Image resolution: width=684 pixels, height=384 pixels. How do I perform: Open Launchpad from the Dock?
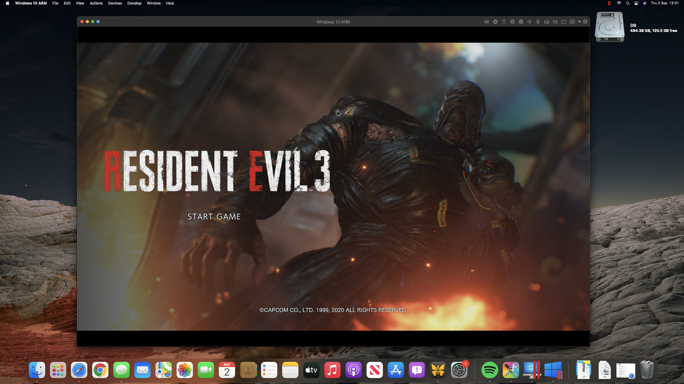[x=58, y=370]
